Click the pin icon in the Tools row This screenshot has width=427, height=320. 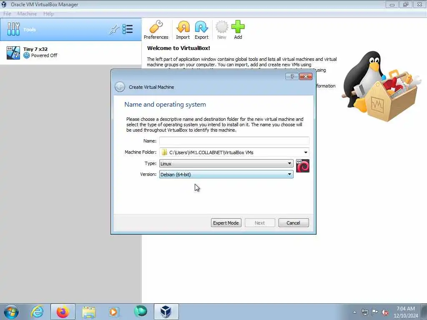(x=114, y=29)
